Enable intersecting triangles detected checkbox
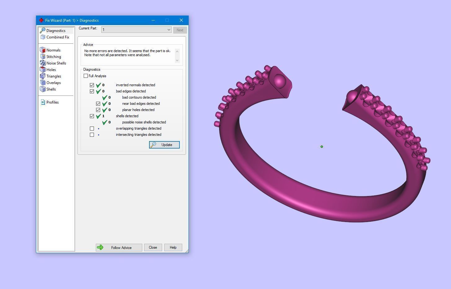The height and width of the screenshot is (289, 451). coord(92,135)
